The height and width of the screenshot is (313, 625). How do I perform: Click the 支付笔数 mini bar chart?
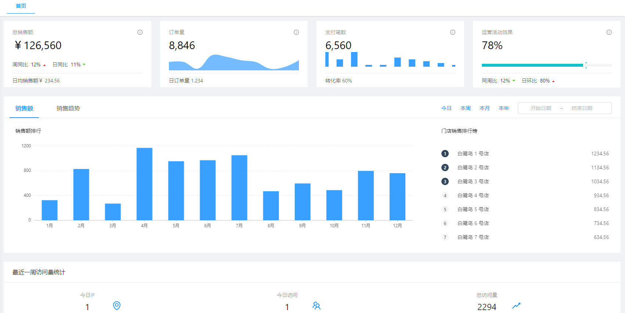coord(390,59)
